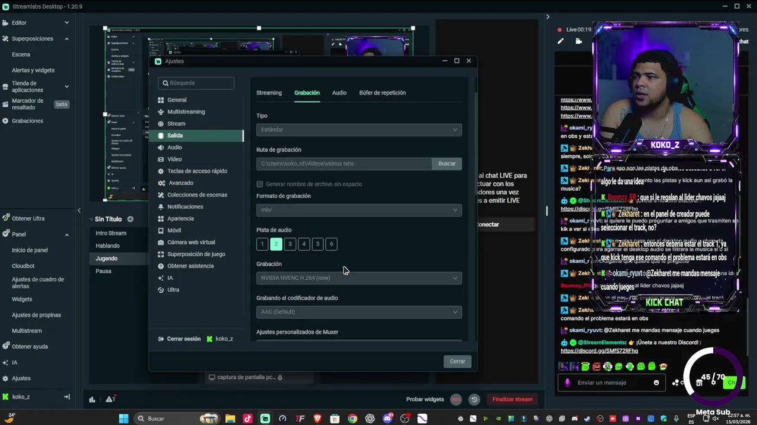Open Apariencia settings
The width and height of the screenshot is (757, 425).
(180, 218)
